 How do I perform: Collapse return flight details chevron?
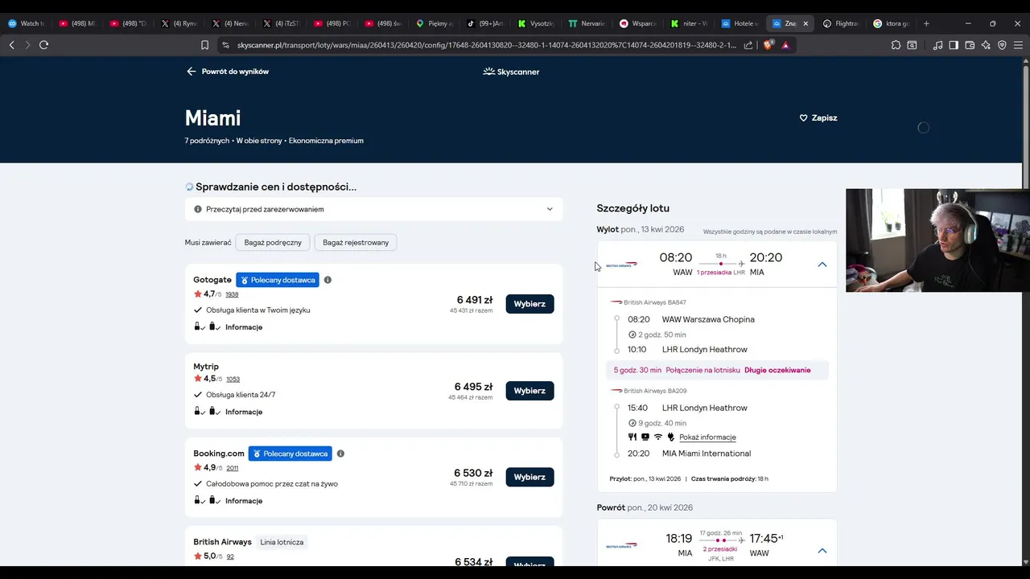(822, 551)
